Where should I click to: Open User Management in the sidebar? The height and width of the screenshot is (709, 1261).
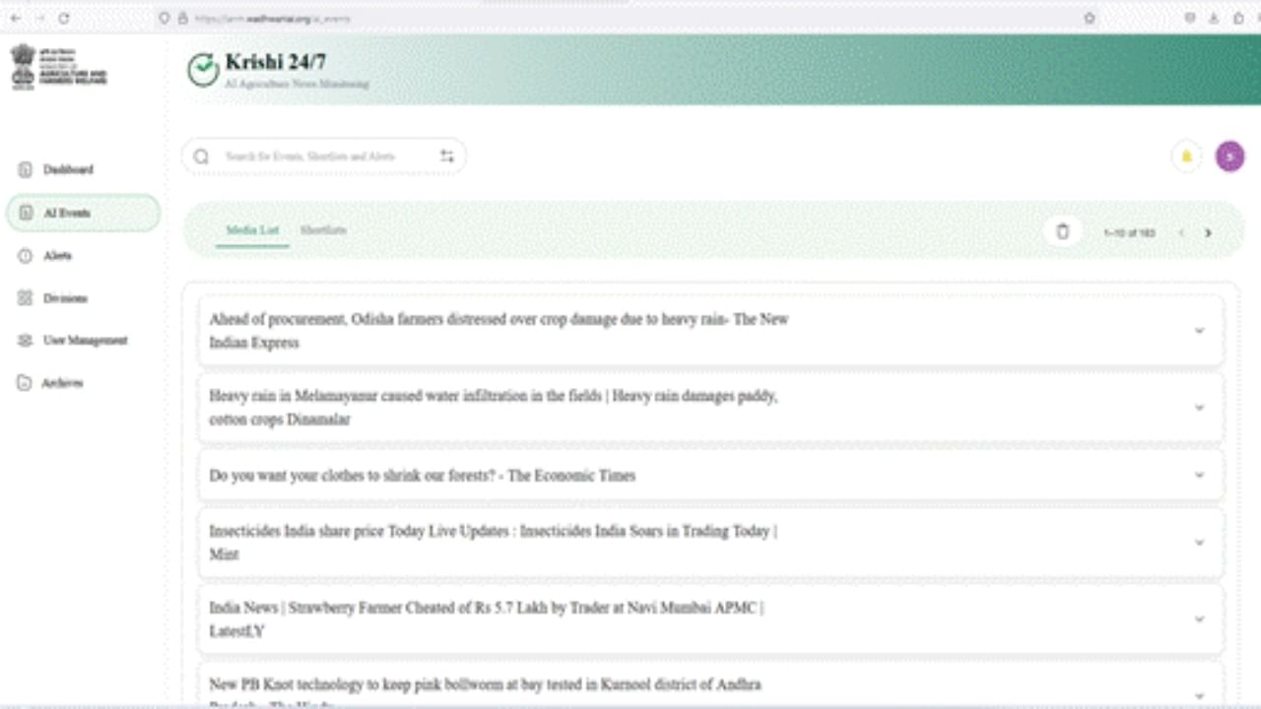[x=73, y=341]
